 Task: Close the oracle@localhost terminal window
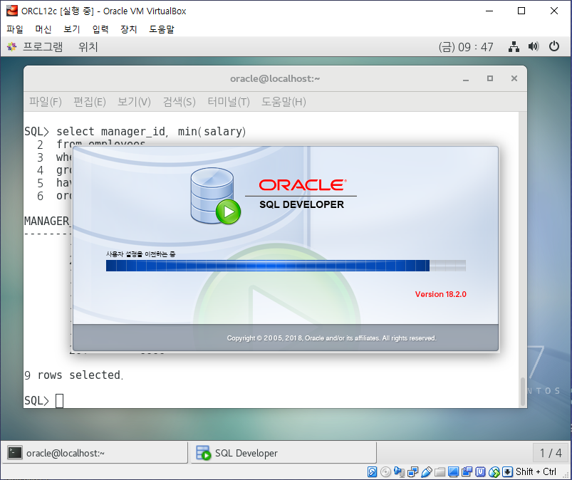(514, 78)
